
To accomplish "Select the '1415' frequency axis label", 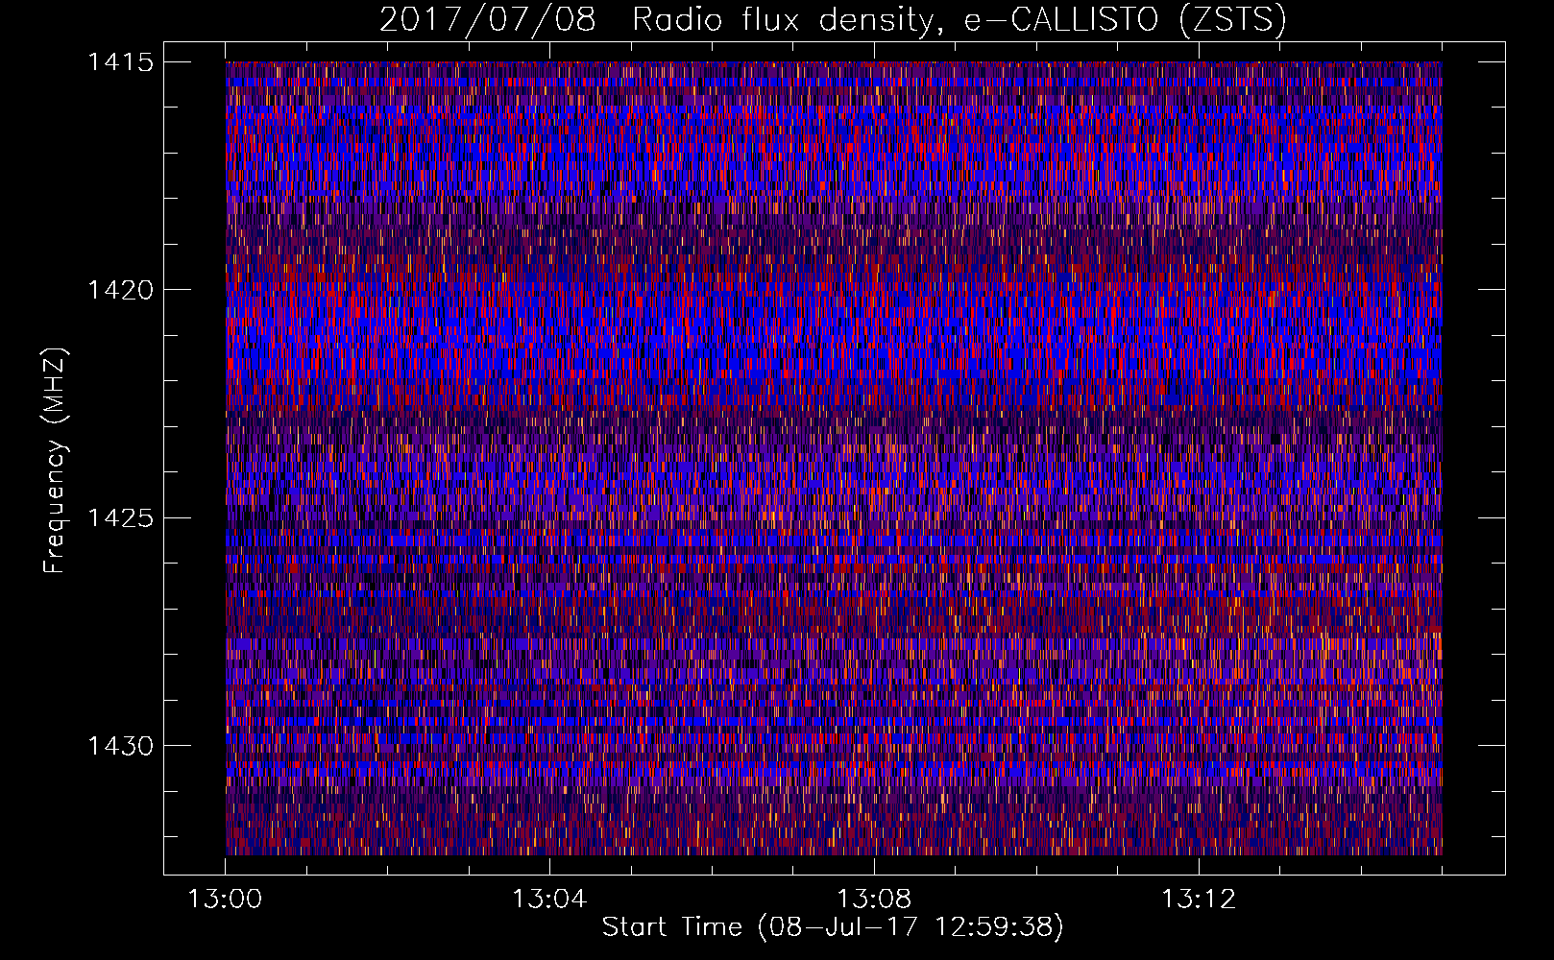I will tap(120, 62).
